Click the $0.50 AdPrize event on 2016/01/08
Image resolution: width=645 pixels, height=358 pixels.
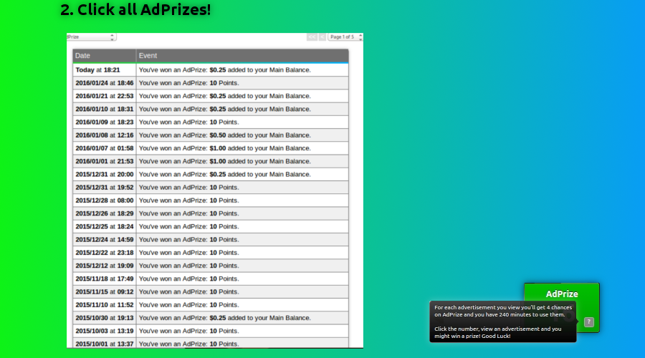click(242, 135)
